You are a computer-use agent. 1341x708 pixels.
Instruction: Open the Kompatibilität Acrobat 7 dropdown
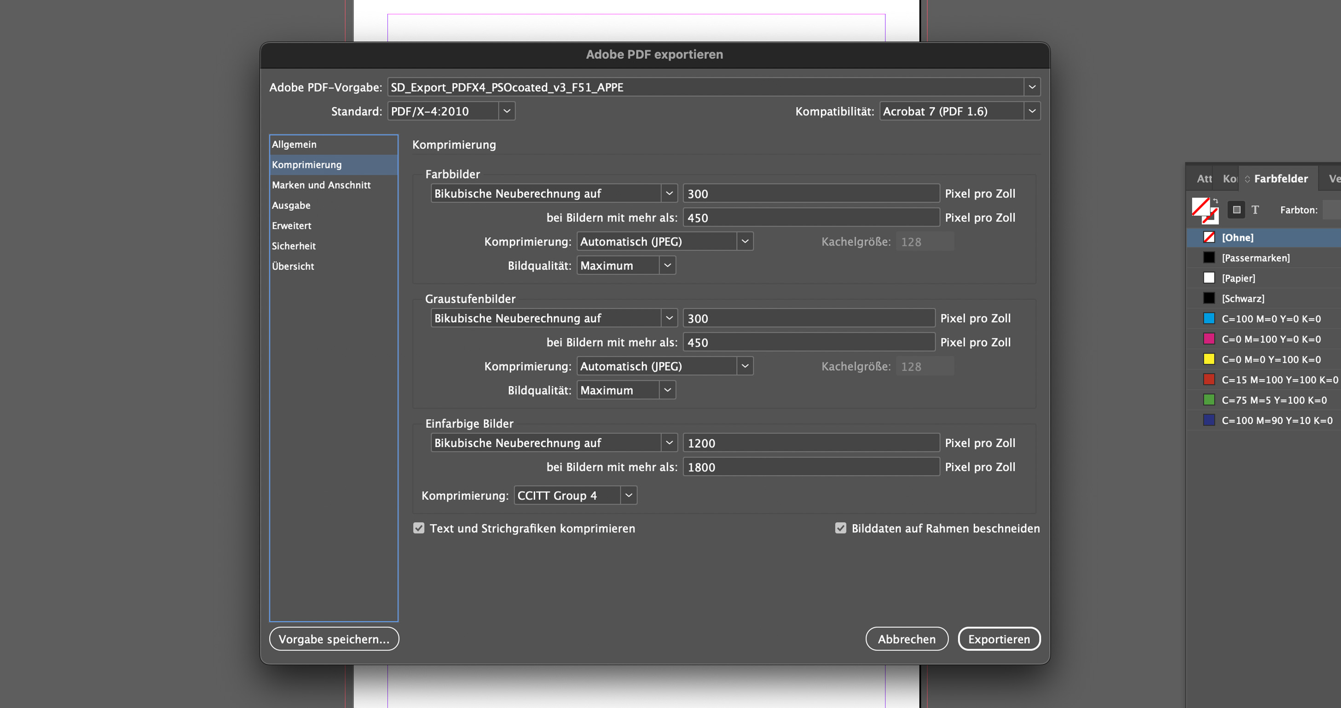1031,111
